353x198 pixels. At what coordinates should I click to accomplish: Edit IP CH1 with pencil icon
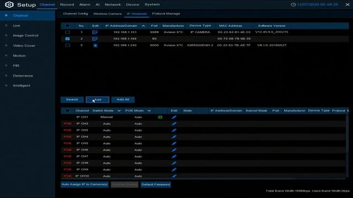click(174, 117)
